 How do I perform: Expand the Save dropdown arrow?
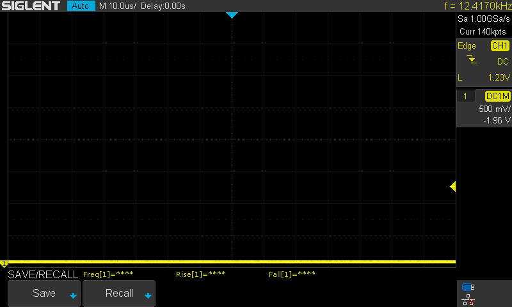pos(73,296)
